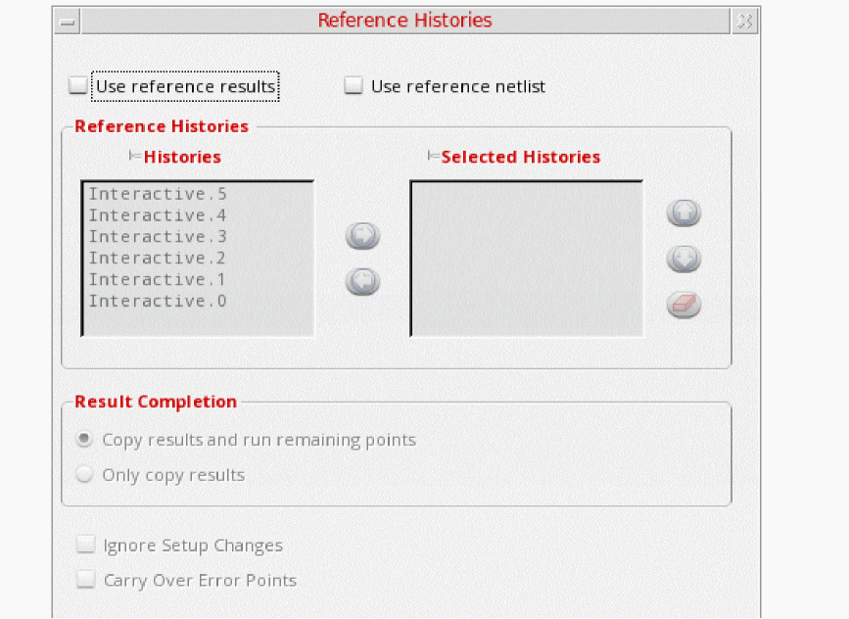The width and height of the screenshot is (849, 619).
Task: Remove selected history with left arrow button
Action: (x=362, y=282)
